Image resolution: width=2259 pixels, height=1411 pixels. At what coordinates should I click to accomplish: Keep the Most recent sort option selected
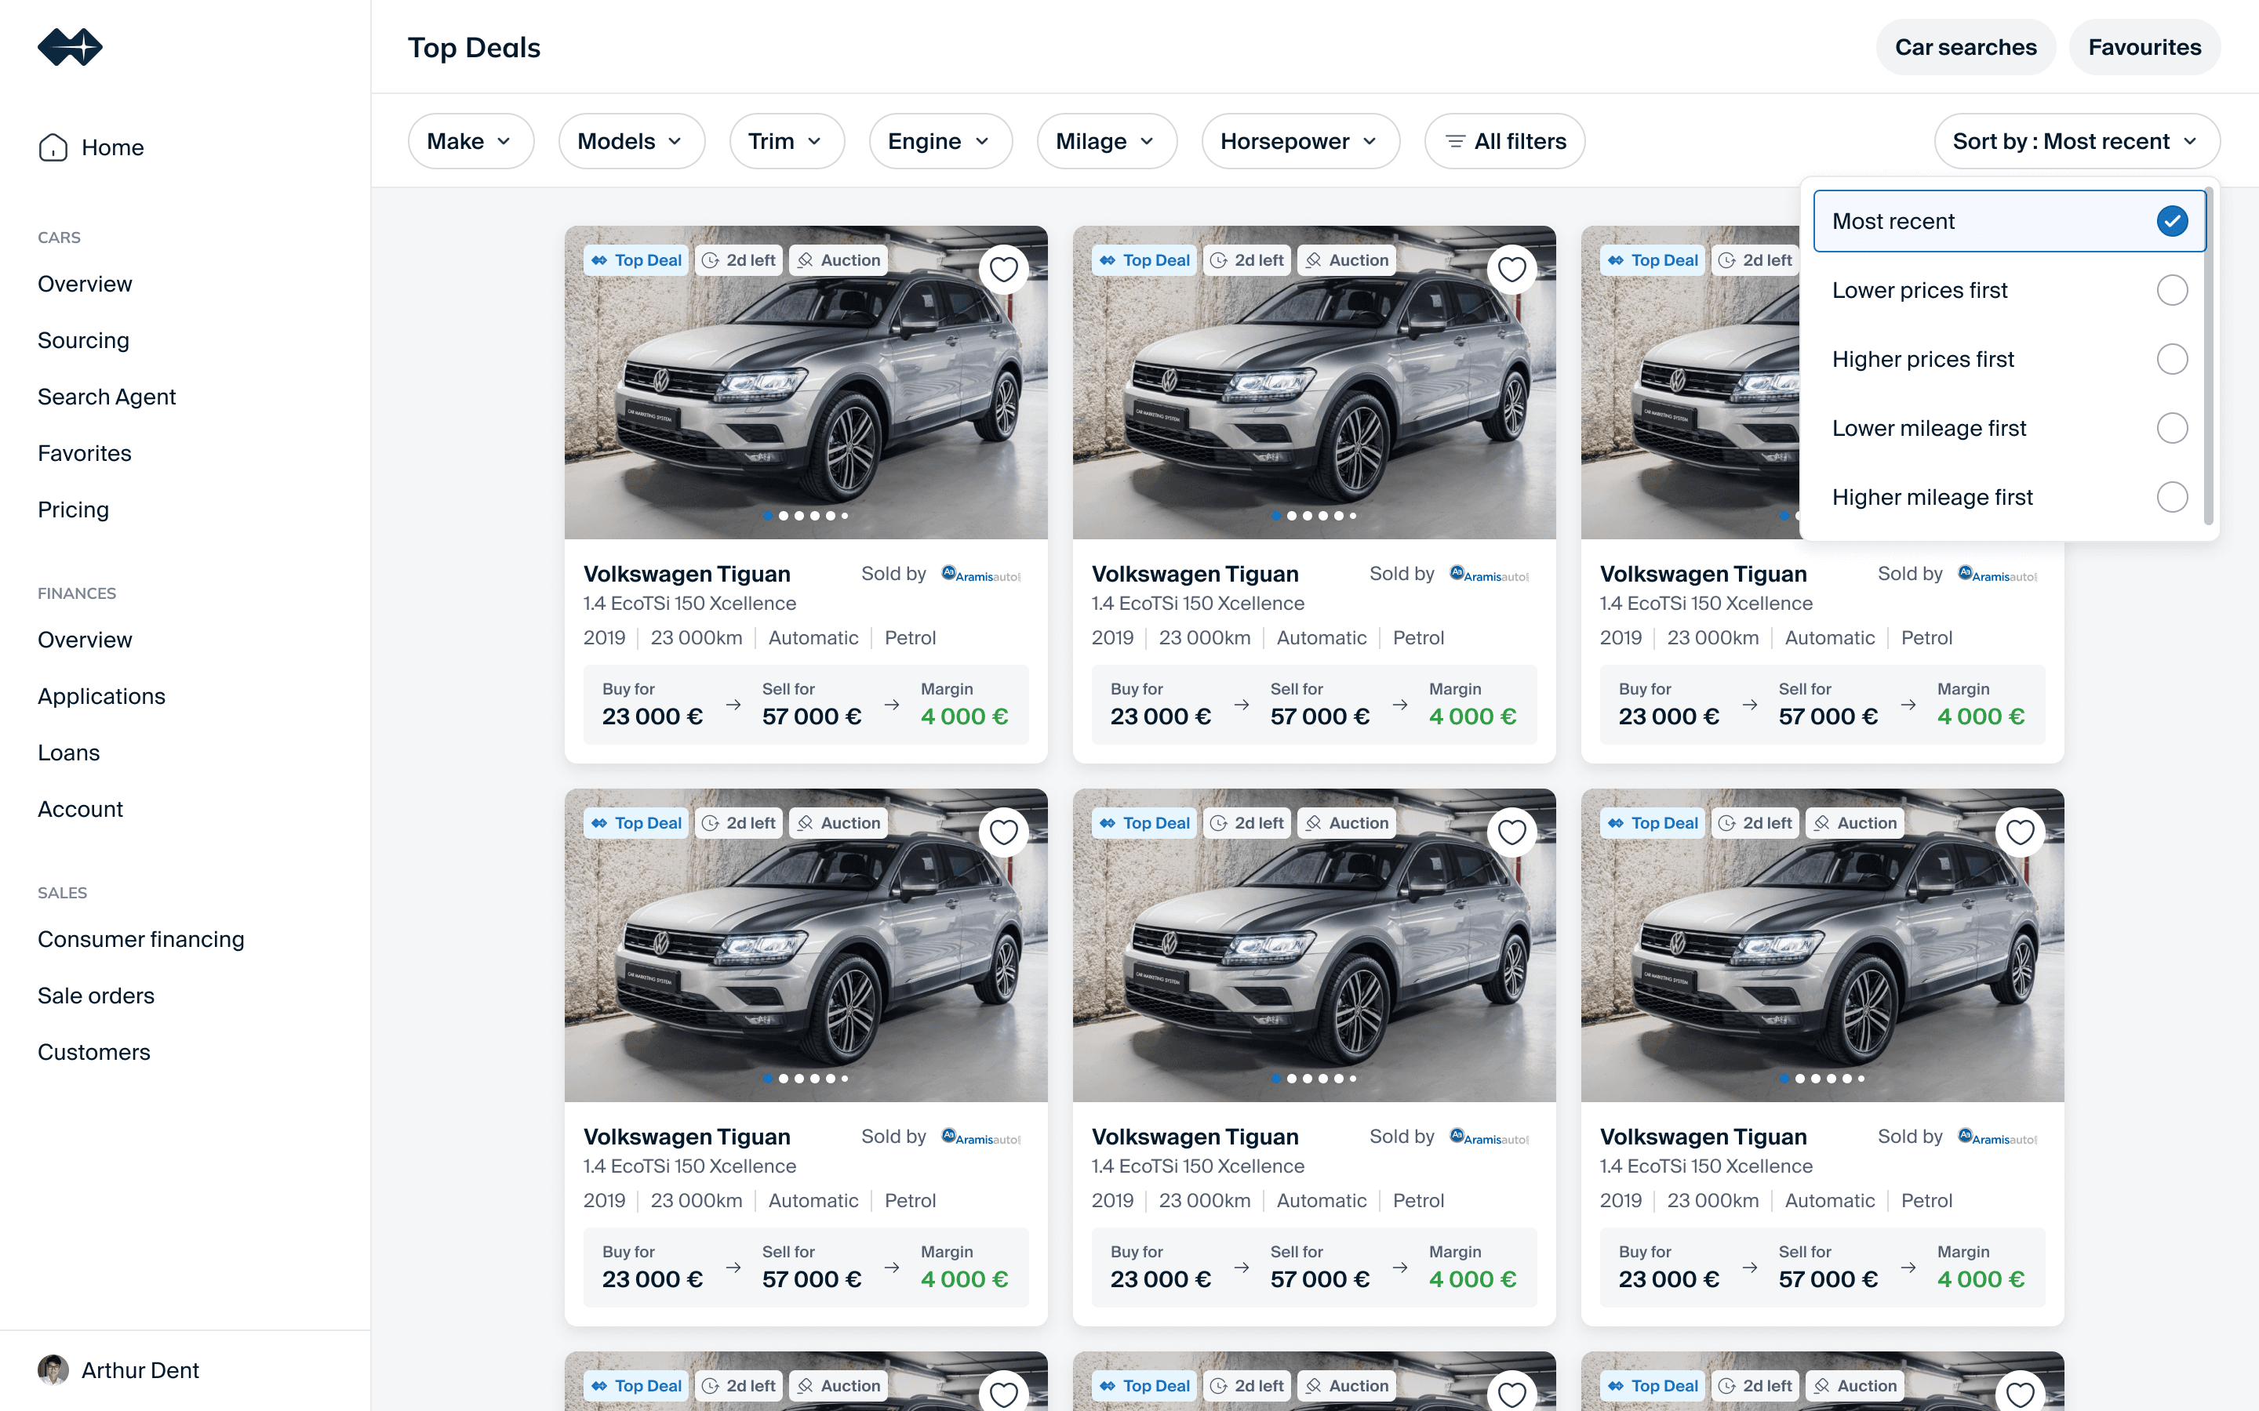(x=2010, y=221)
